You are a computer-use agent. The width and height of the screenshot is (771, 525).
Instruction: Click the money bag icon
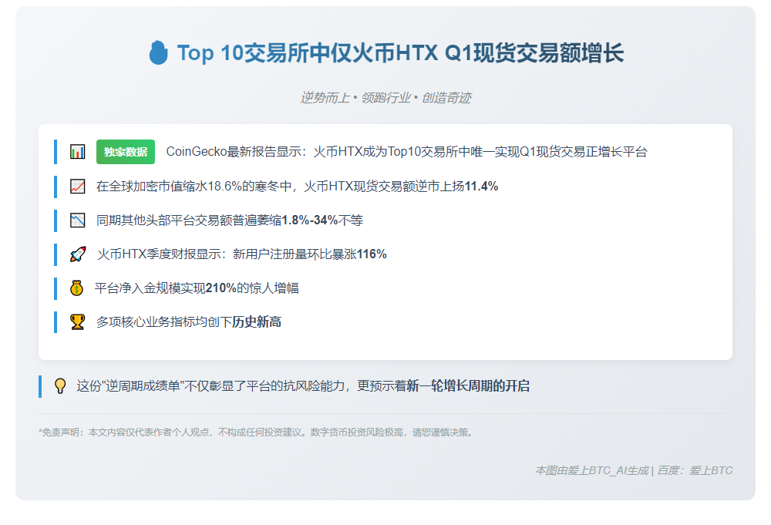[x=76, y=288]
